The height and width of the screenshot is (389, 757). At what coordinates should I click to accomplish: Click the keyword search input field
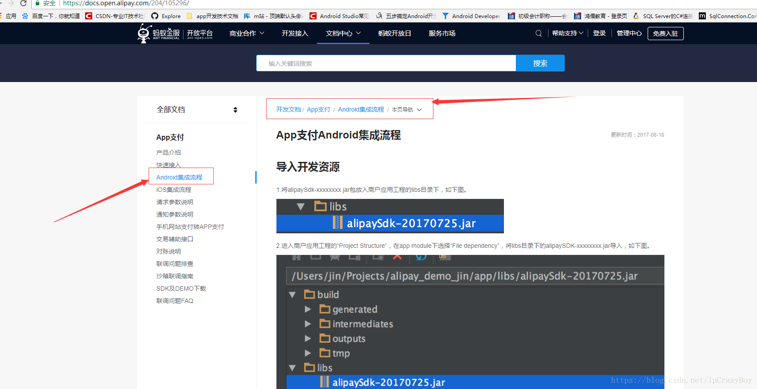(x=386, y=63)
